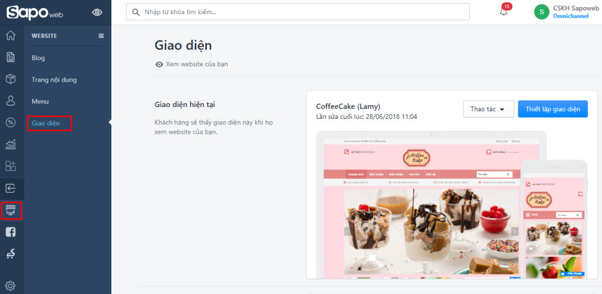Click the eye icon beside Sapo logo

pos(98,12)
